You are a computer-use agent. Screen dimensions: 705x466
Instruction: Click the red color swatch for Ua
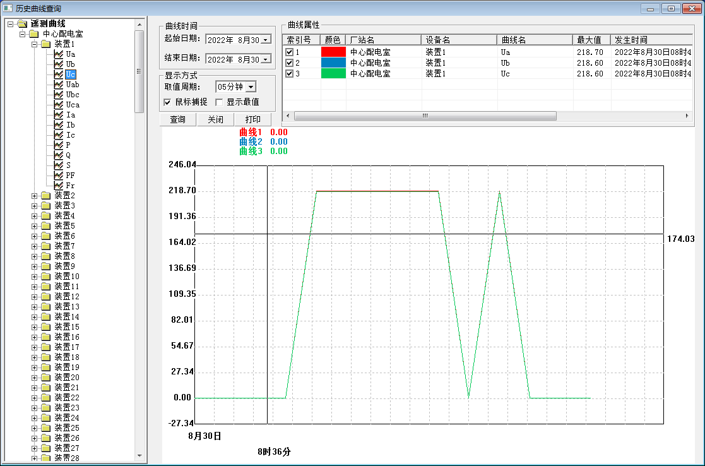tap(333, 52)
